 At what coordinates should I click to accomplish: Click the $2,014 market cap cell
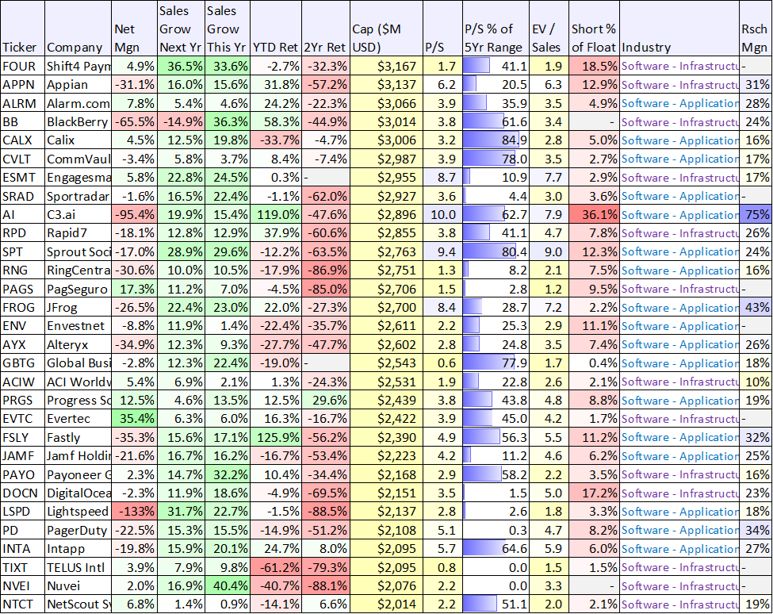pyautogui.click(x=387, y=604)
